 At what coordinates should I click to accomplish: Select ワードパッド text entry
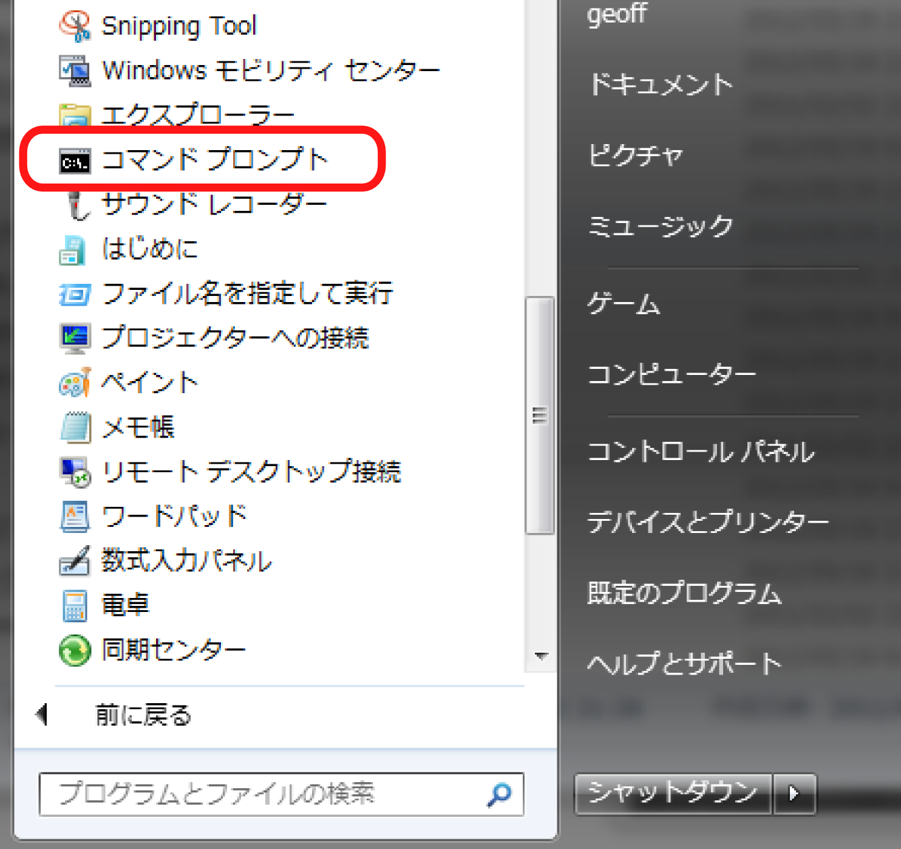coord(174,517)
